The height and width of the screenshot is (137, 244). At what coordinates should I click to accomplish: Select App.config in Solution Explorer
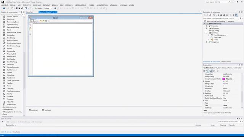point(215,30)
